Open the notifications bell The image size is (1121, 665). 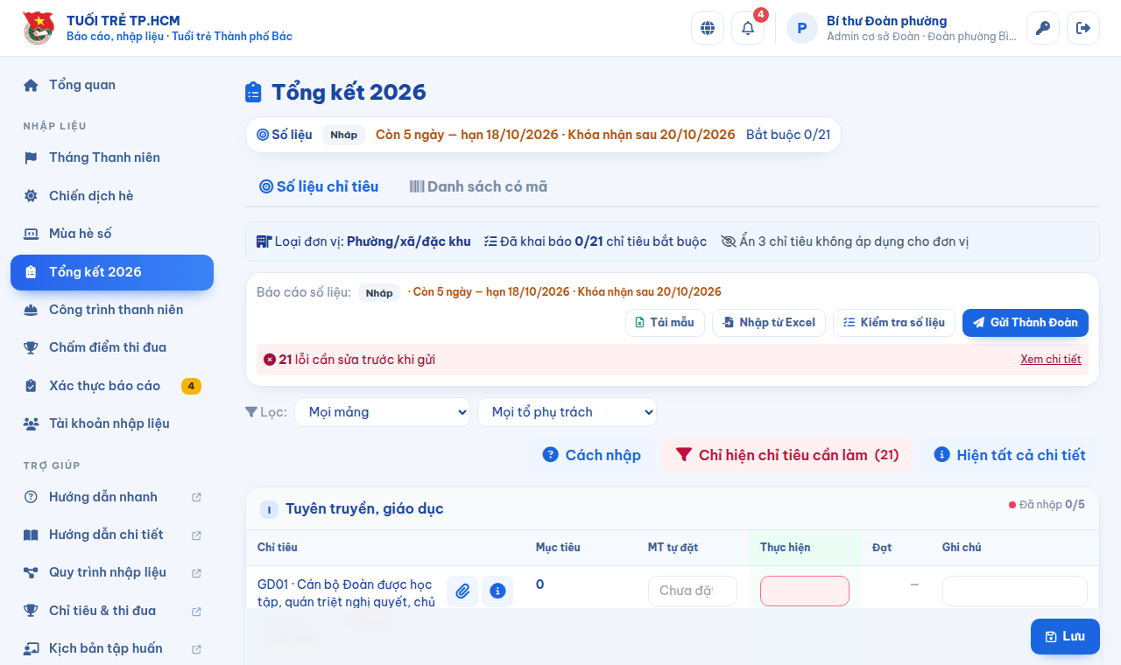click(748, 28)
